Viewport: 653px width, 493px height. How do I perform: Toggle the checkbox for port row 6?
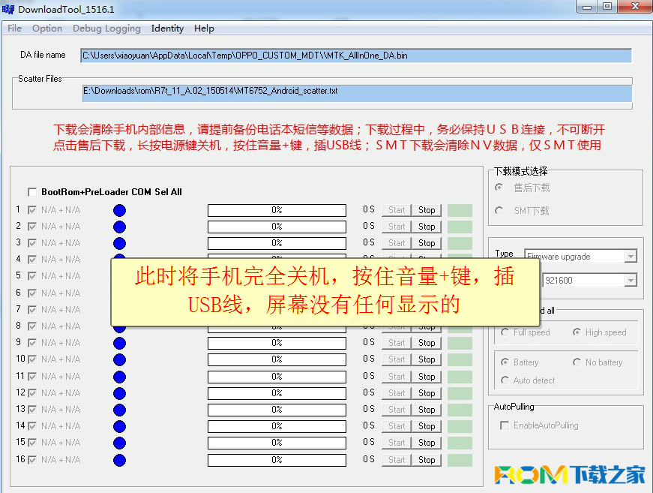tap(32, 293)
